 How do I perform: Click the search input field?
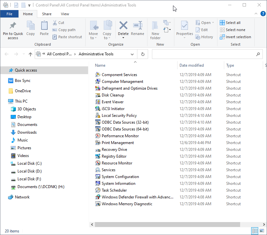click(207, 54)
